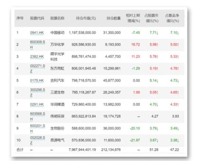Click holding quantity 18,174,728
198x161 pixels.
pos(112,116)
